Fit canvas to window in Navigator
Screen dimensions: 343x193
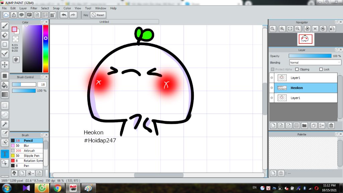(x=290, y=29)
